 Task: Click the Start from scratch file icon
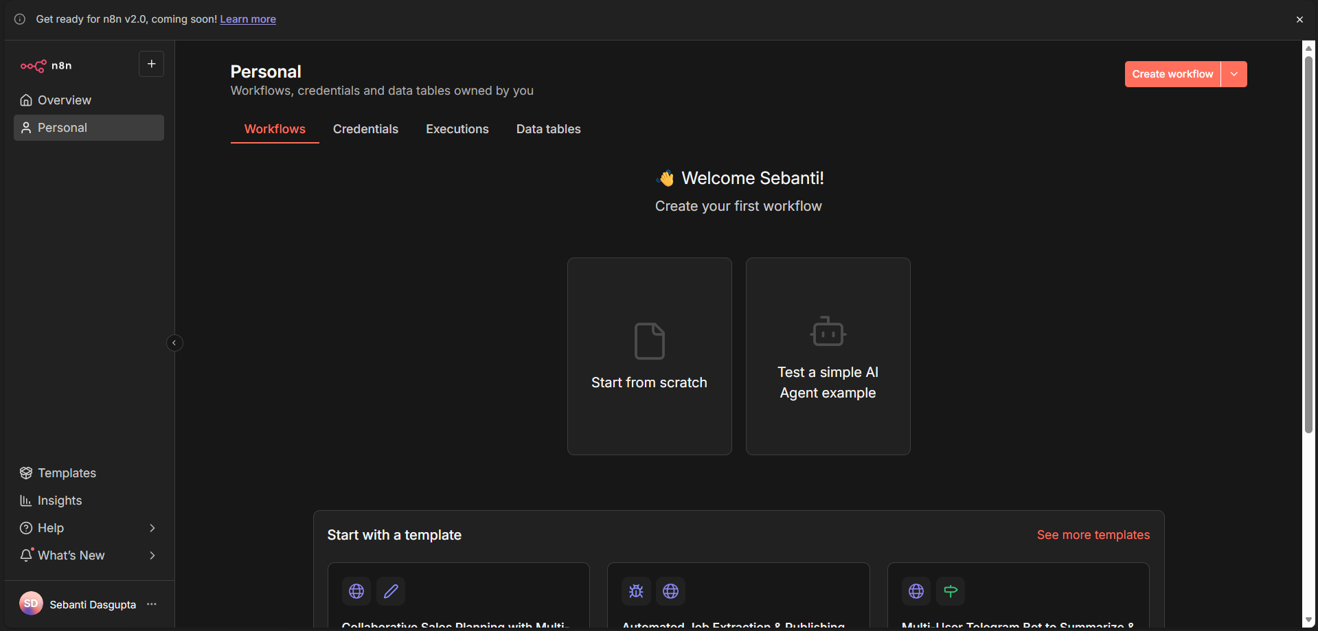649,341
